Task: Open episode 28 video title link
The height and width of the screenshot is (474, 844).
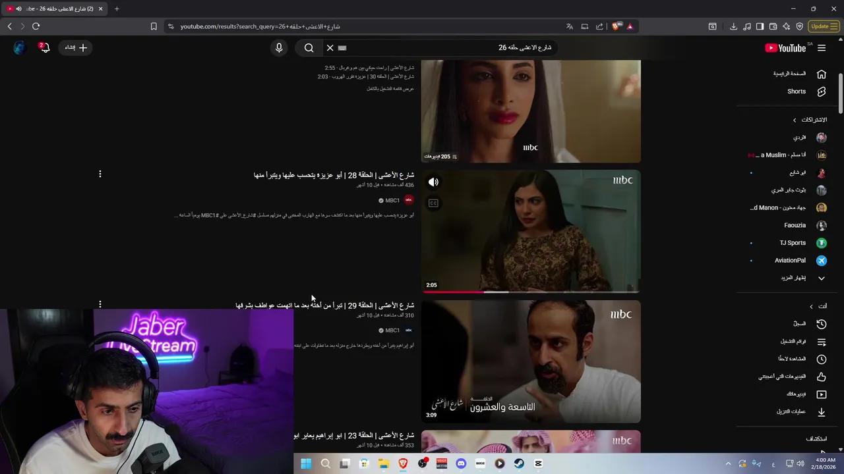Action: coord(334,175)
